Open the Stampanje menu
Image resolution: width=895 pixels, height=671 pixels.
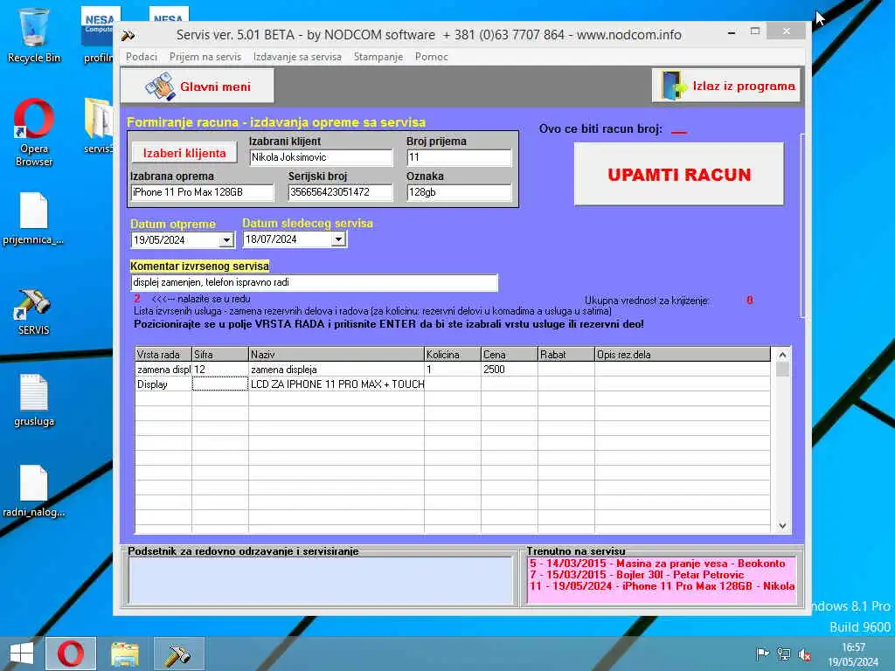coord(378,57)
